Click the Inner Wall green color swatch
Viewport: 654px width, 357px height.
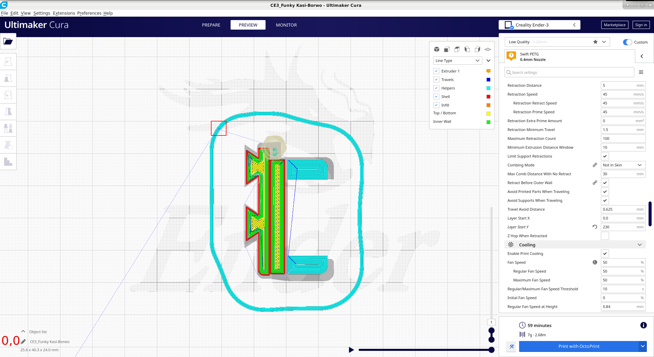(x=488, y=122)
